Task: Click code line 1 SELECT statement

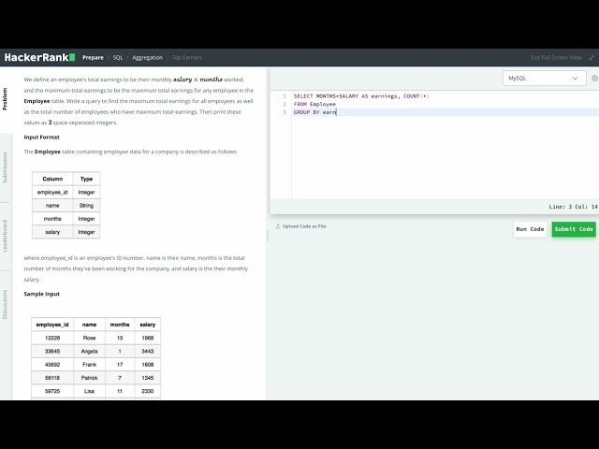Action: pos(361,96)
